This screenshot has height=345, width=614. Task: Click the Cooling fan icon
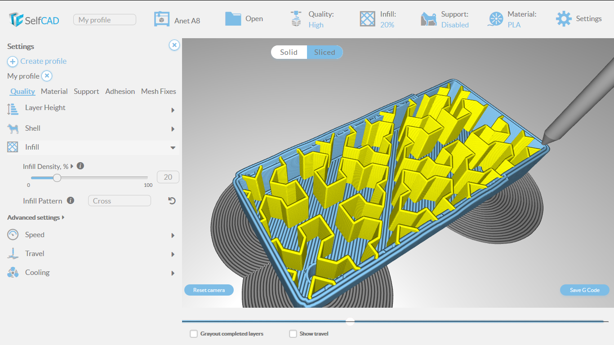pos(13,272)
